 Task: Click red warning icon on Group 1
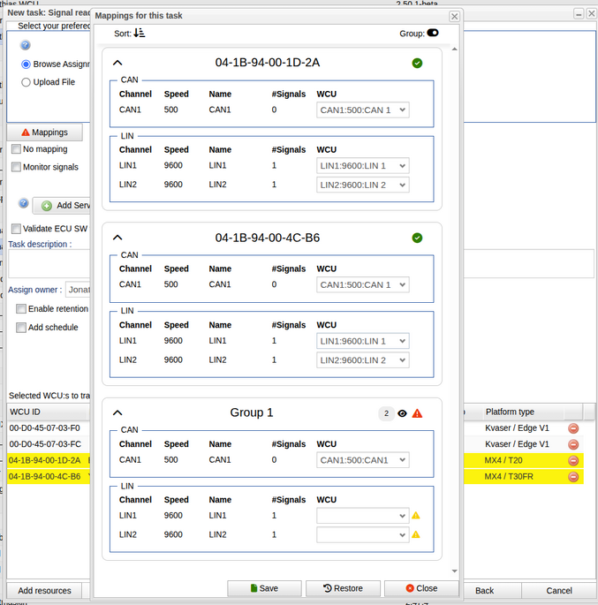tap(417, 412)
